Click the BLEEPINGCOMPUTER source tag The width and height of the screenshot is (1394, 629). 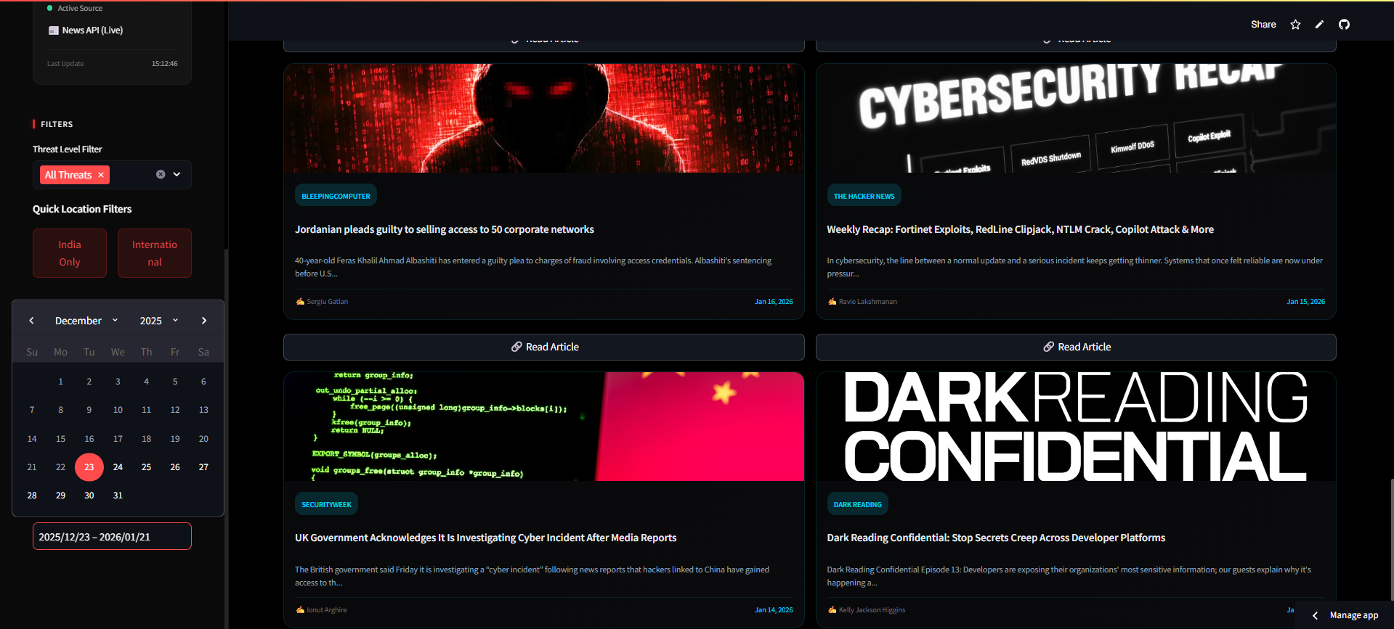tap(336, 196)
